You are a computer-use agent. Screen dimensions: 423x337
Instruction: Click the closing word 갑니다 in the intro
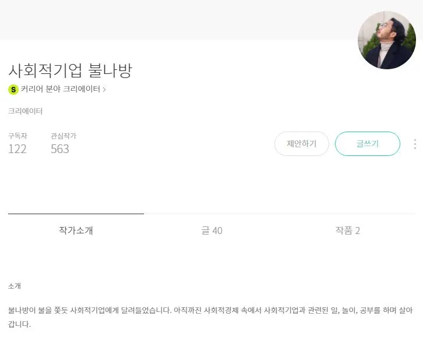coord(18,324)
